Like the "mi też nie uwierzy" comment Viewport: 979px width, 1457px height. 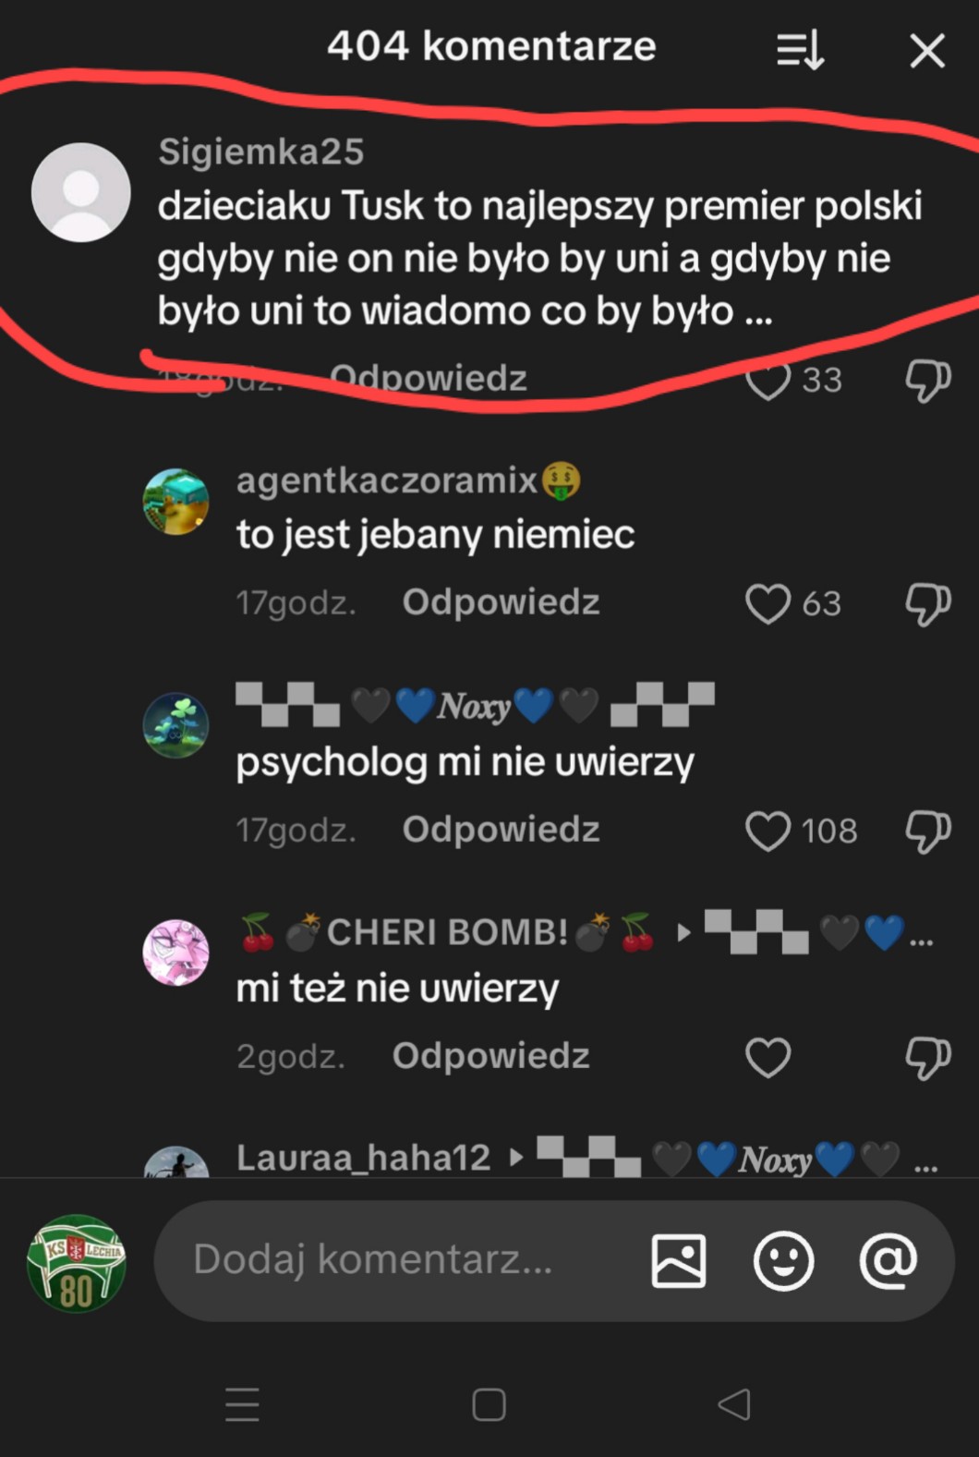click(768, 1057)
